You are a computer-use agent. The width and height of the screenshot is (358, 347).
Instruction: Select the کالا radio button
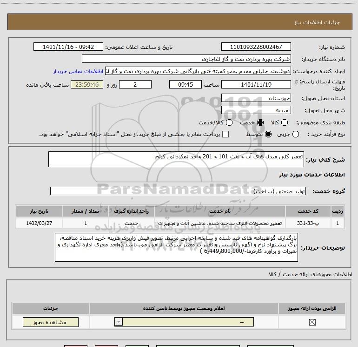pyautogui.click(x=285, y=122)
